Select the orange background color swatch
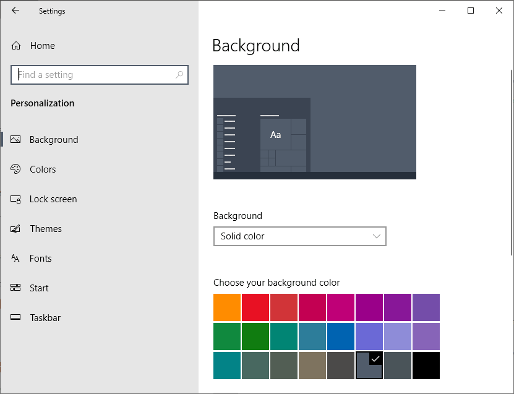 click(x=226, y=307)
